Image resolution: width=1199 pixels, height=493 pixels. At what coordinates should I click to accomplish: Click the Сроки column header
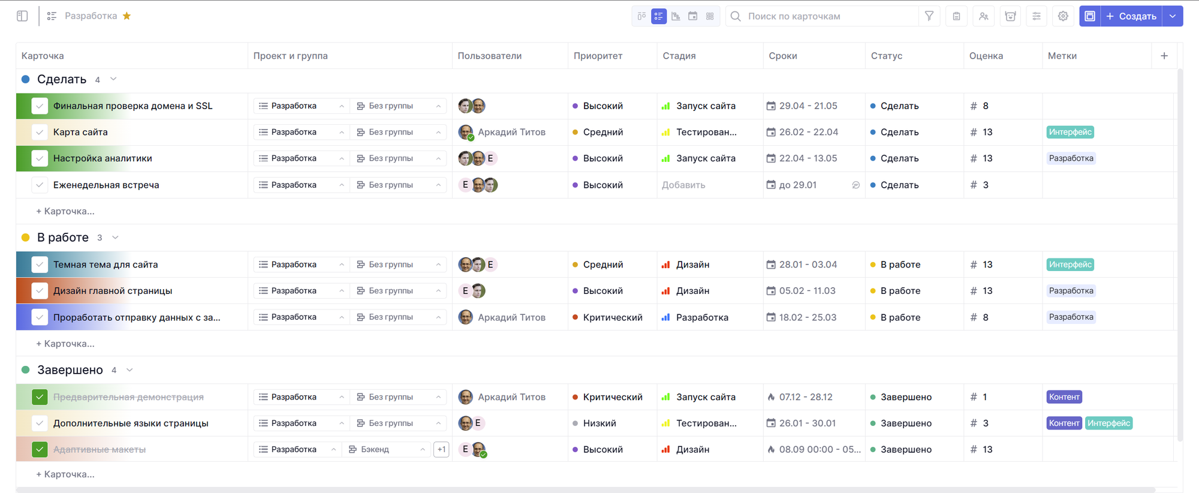click(x=783, y=56)
